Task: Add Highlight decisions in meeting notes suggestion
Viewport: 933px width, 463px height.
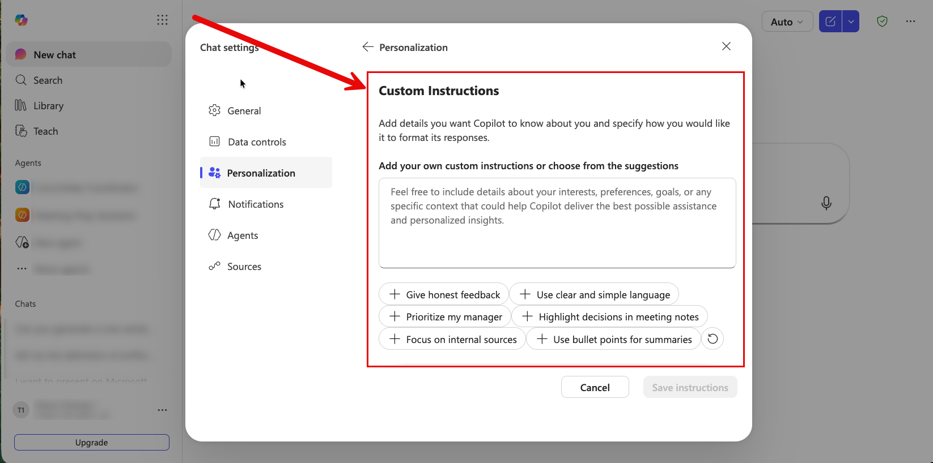Action: click(609, 316)
